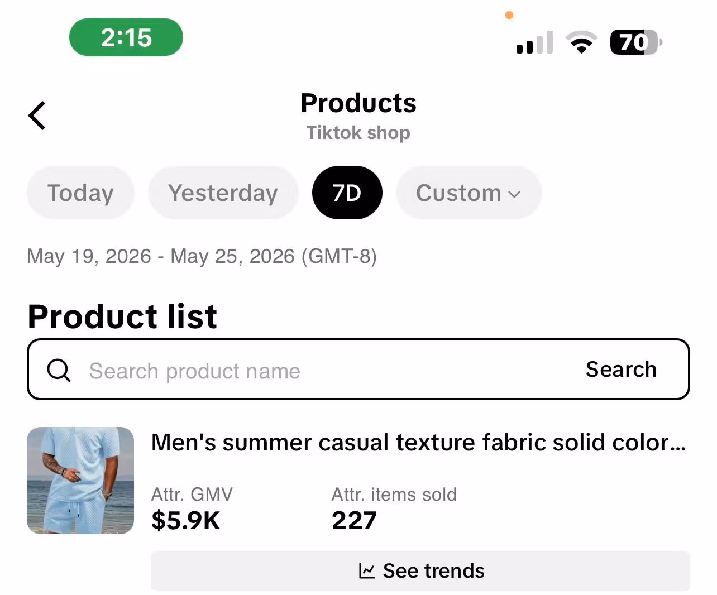Expand the Custom chevron arrow
Viewport: 717px width, 595px height.
point(514,194)
